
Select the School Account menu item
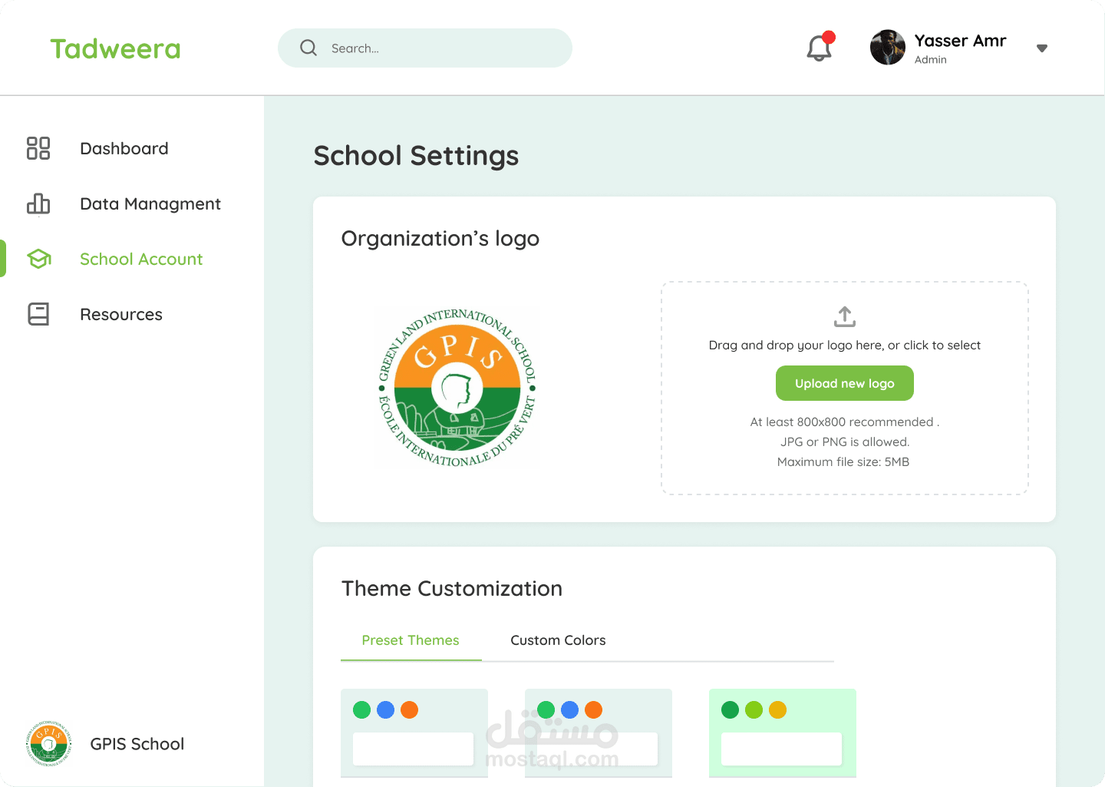click(x=141, y=259)
